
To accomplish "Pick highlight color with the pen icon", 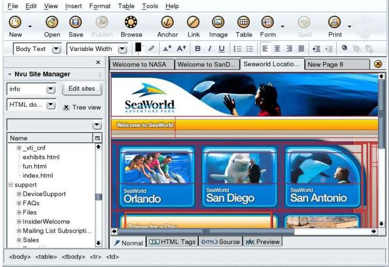I will click(x=151, y=48).
